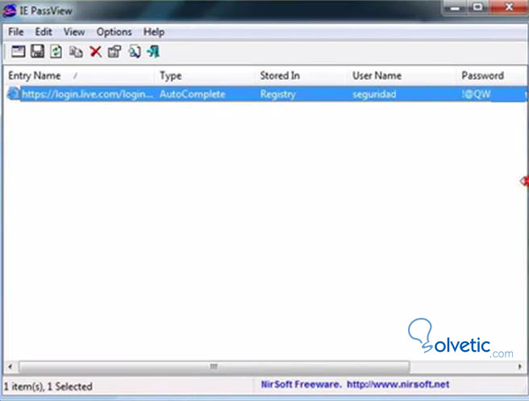
Task: Click the 1 item(s), 1 Selected status text
Action: click(x=48, y=386)
